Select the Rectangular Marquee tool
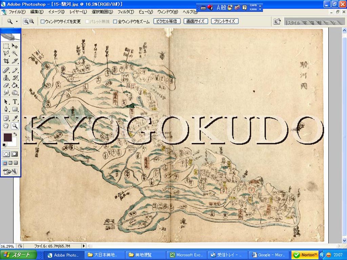 coord(6,46)
